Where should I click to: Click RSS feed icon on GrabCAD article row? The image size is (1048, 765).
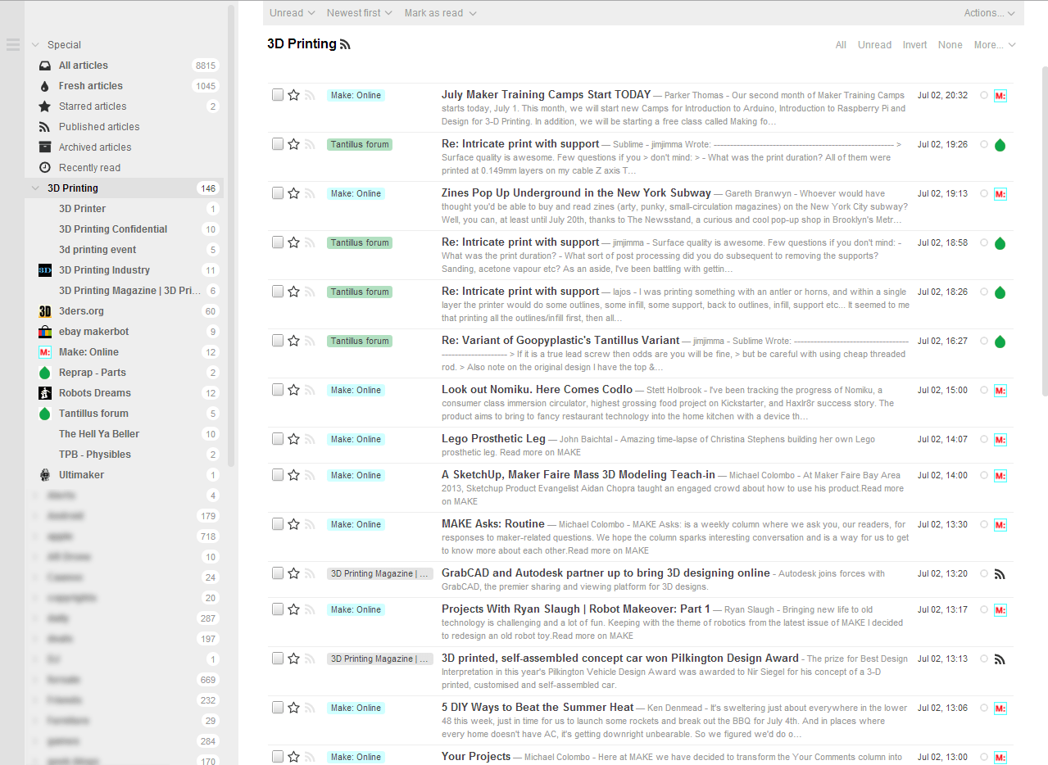tap(1000, 574)
